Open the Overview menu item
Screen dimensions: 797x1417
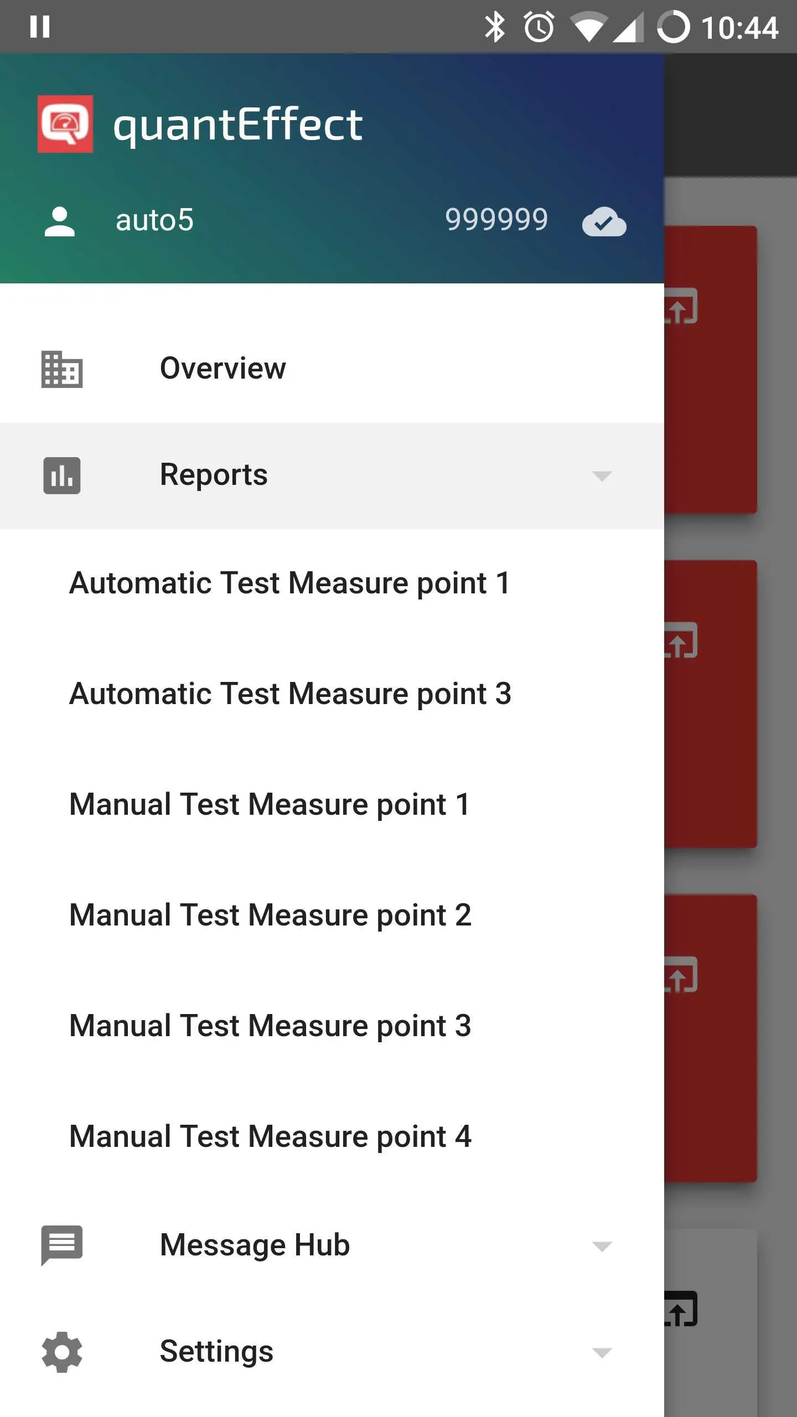pyautogui.click(x=332, y=369)
